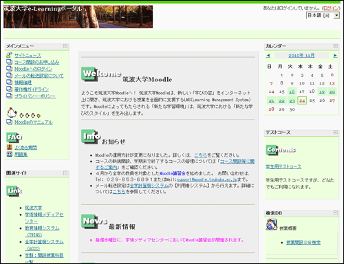Click the page icon beside プライバシー・ポリシー
This screenshot has width=344, height=264.
tap(9, 96)
